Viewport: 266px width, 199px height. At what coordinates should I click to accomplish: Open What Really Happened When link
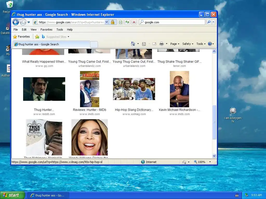44,62
